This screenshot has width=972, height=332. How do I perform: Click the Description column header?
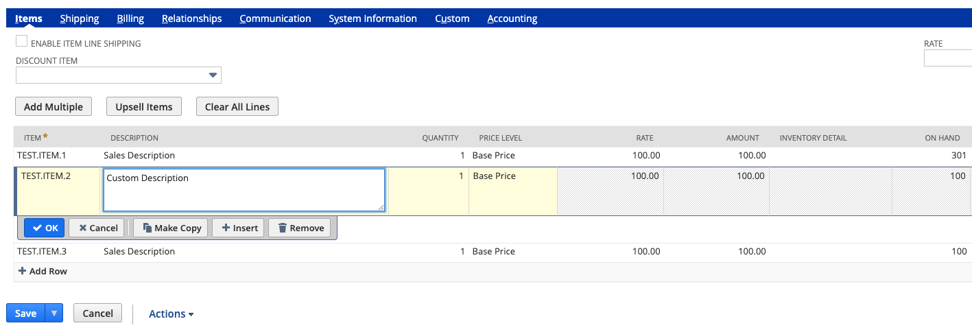pos(134,138)
